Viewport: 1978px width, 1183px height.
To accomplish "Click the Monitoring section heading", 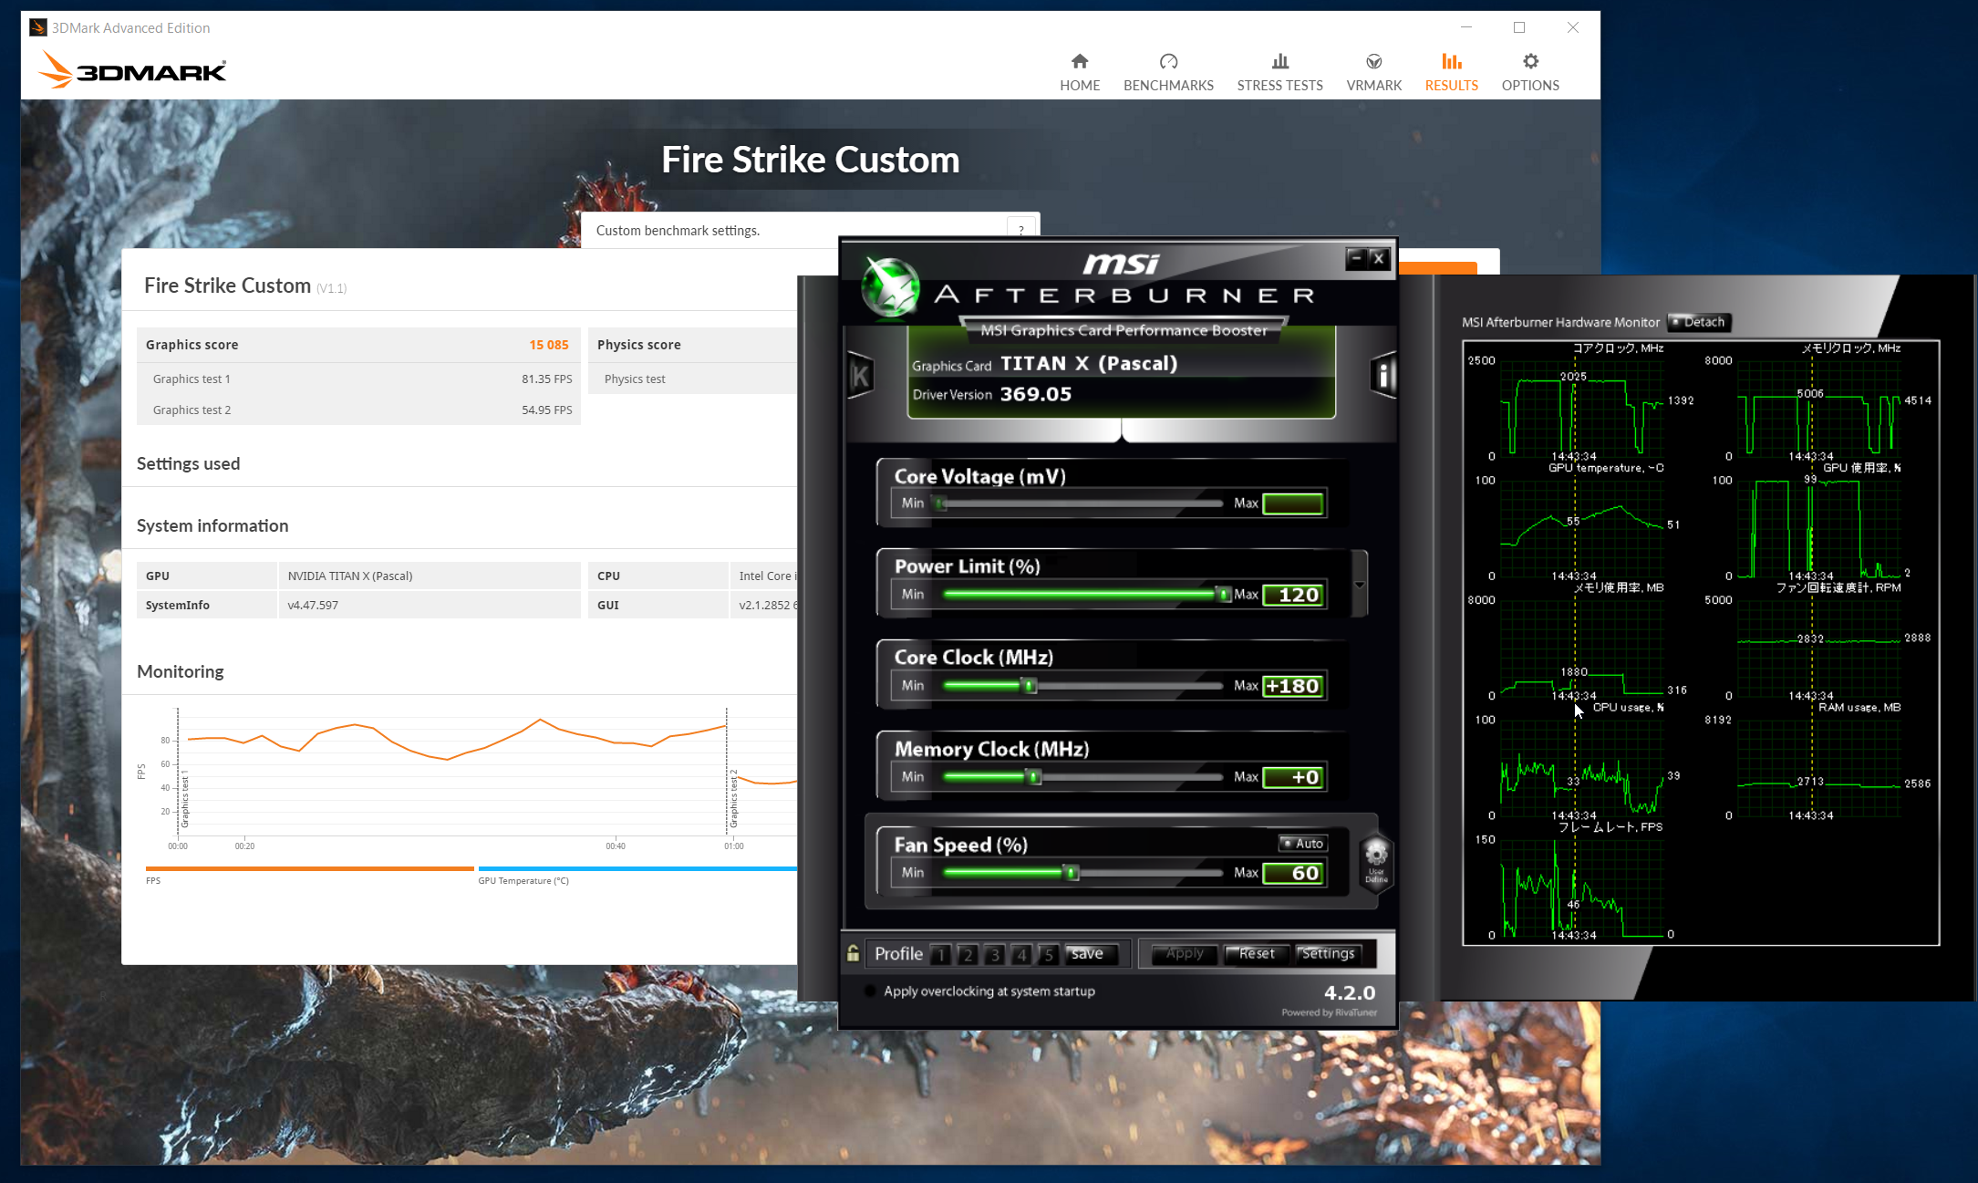I will 181,671.
